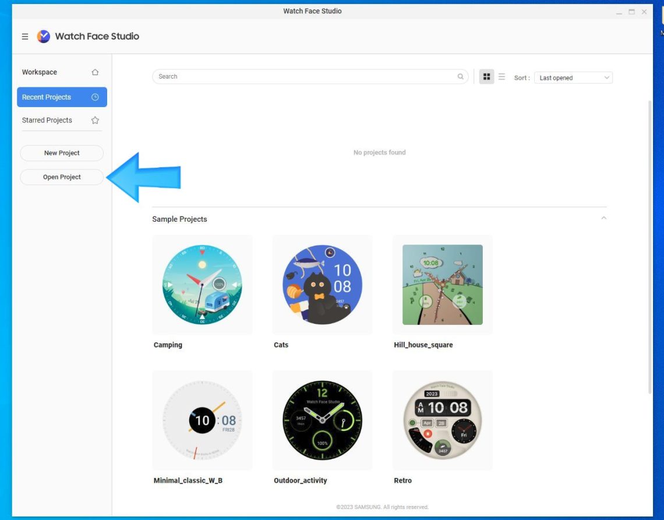Screen dimensions: 664x520
Task: Switch to grid view
Action: (486, 77)
